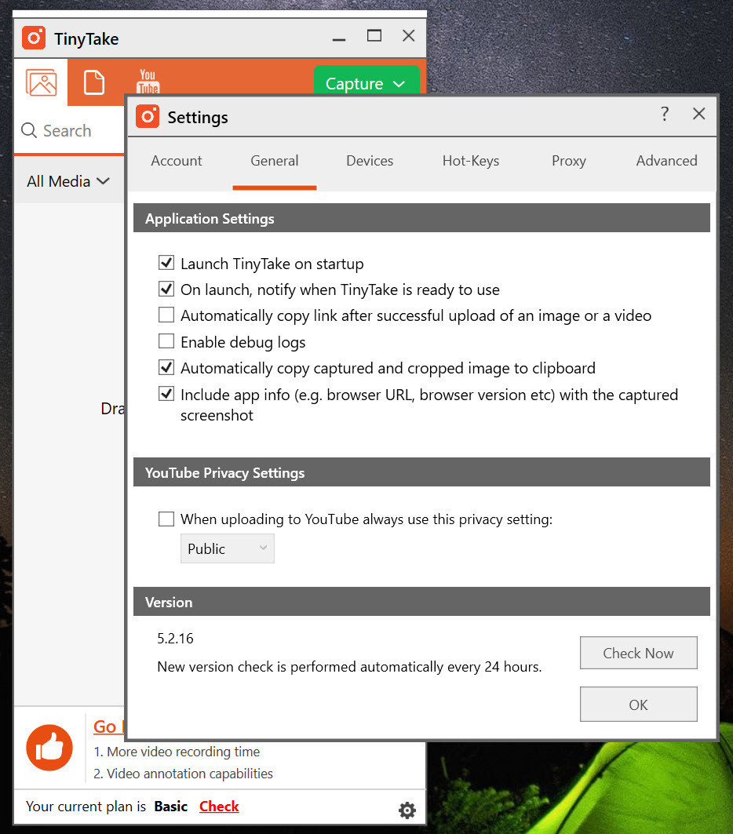This screenshot has height=834, width=733.
Task: Open the images gallery tab icon
Action: 41,82
